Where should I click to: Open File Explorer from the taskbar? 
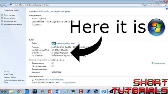point(11,91)
